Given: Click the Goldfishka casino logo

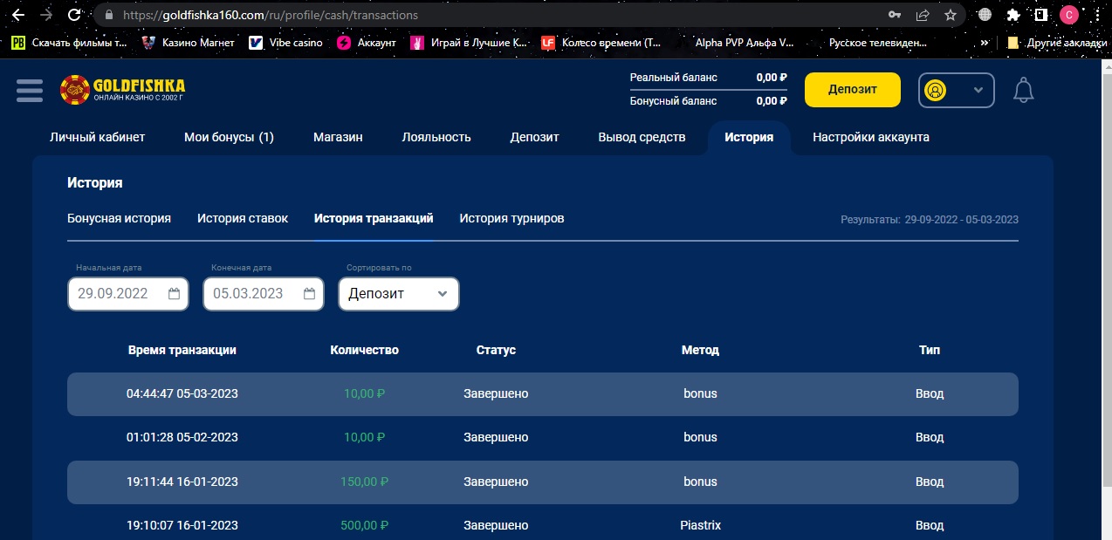Looking at the screenshot, I should point(122,89).
